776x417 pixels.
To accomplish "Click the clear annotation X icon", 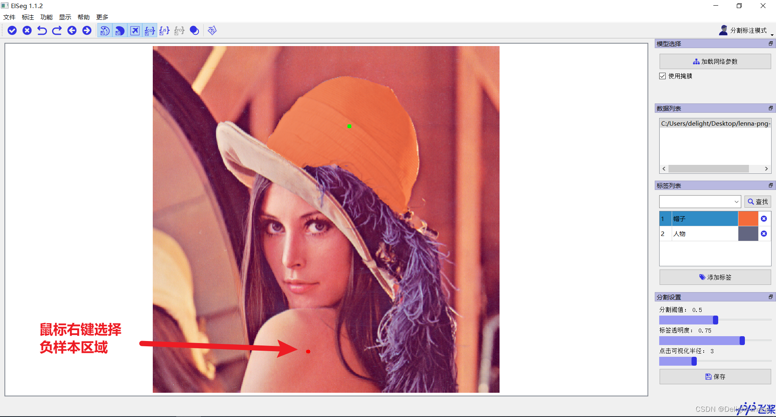I will 27,30.
